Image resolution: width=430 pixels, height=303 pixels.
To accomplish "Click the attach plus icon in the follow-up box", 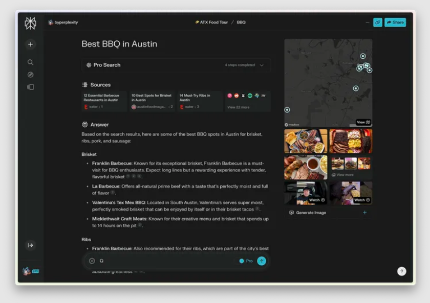I will (x=92, y=261).
